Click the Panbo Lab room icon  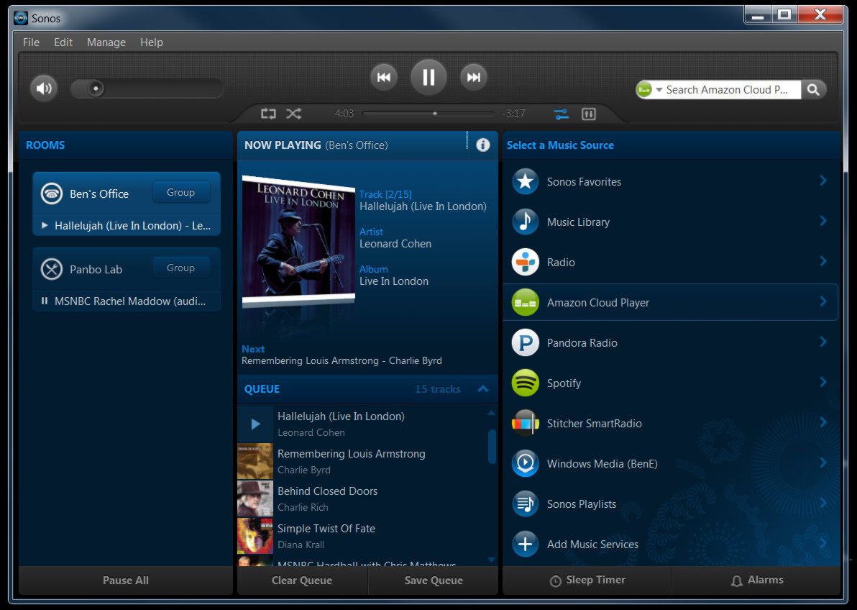pyautogui.click(x=52, y=269)
